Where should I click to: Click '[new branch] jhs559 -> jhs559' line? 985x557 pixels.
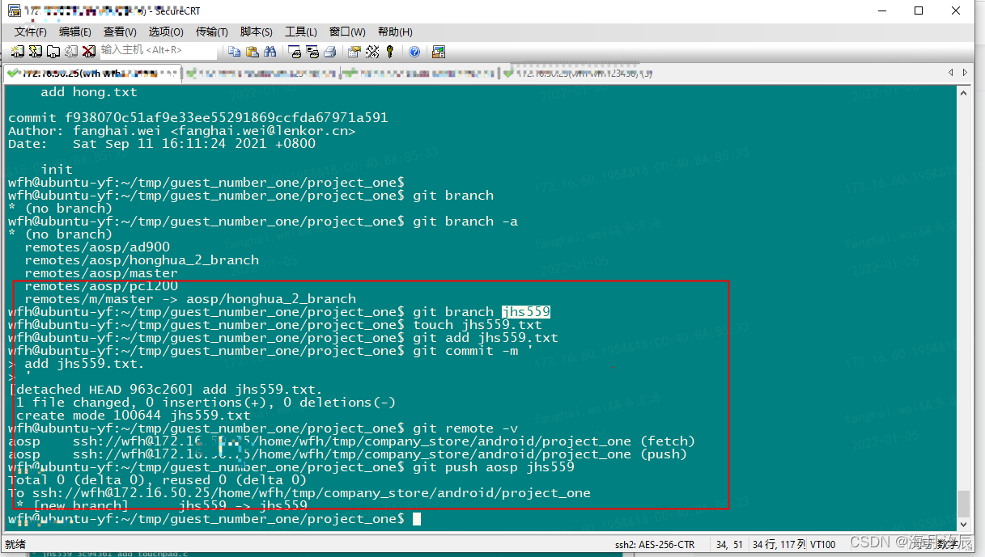[162, 506]
